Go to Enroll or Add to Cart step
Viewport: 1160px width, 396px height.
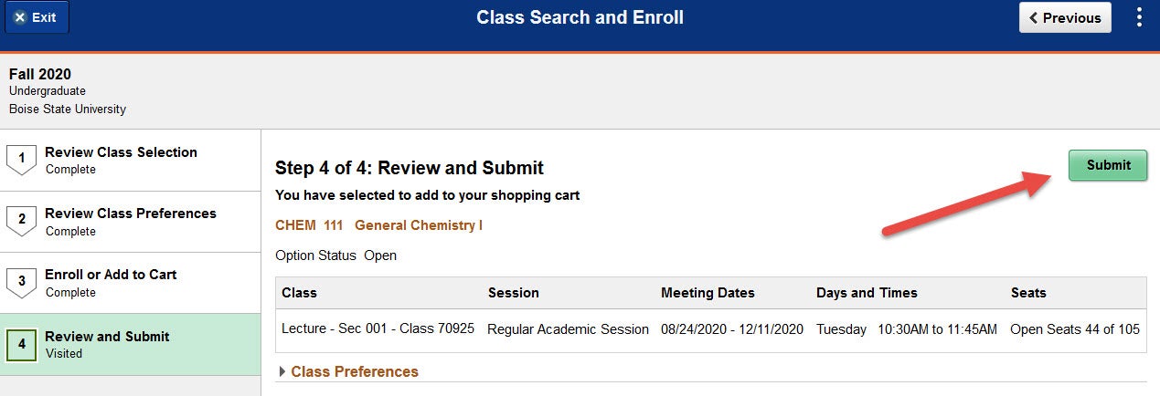click(x=131, y=282)
